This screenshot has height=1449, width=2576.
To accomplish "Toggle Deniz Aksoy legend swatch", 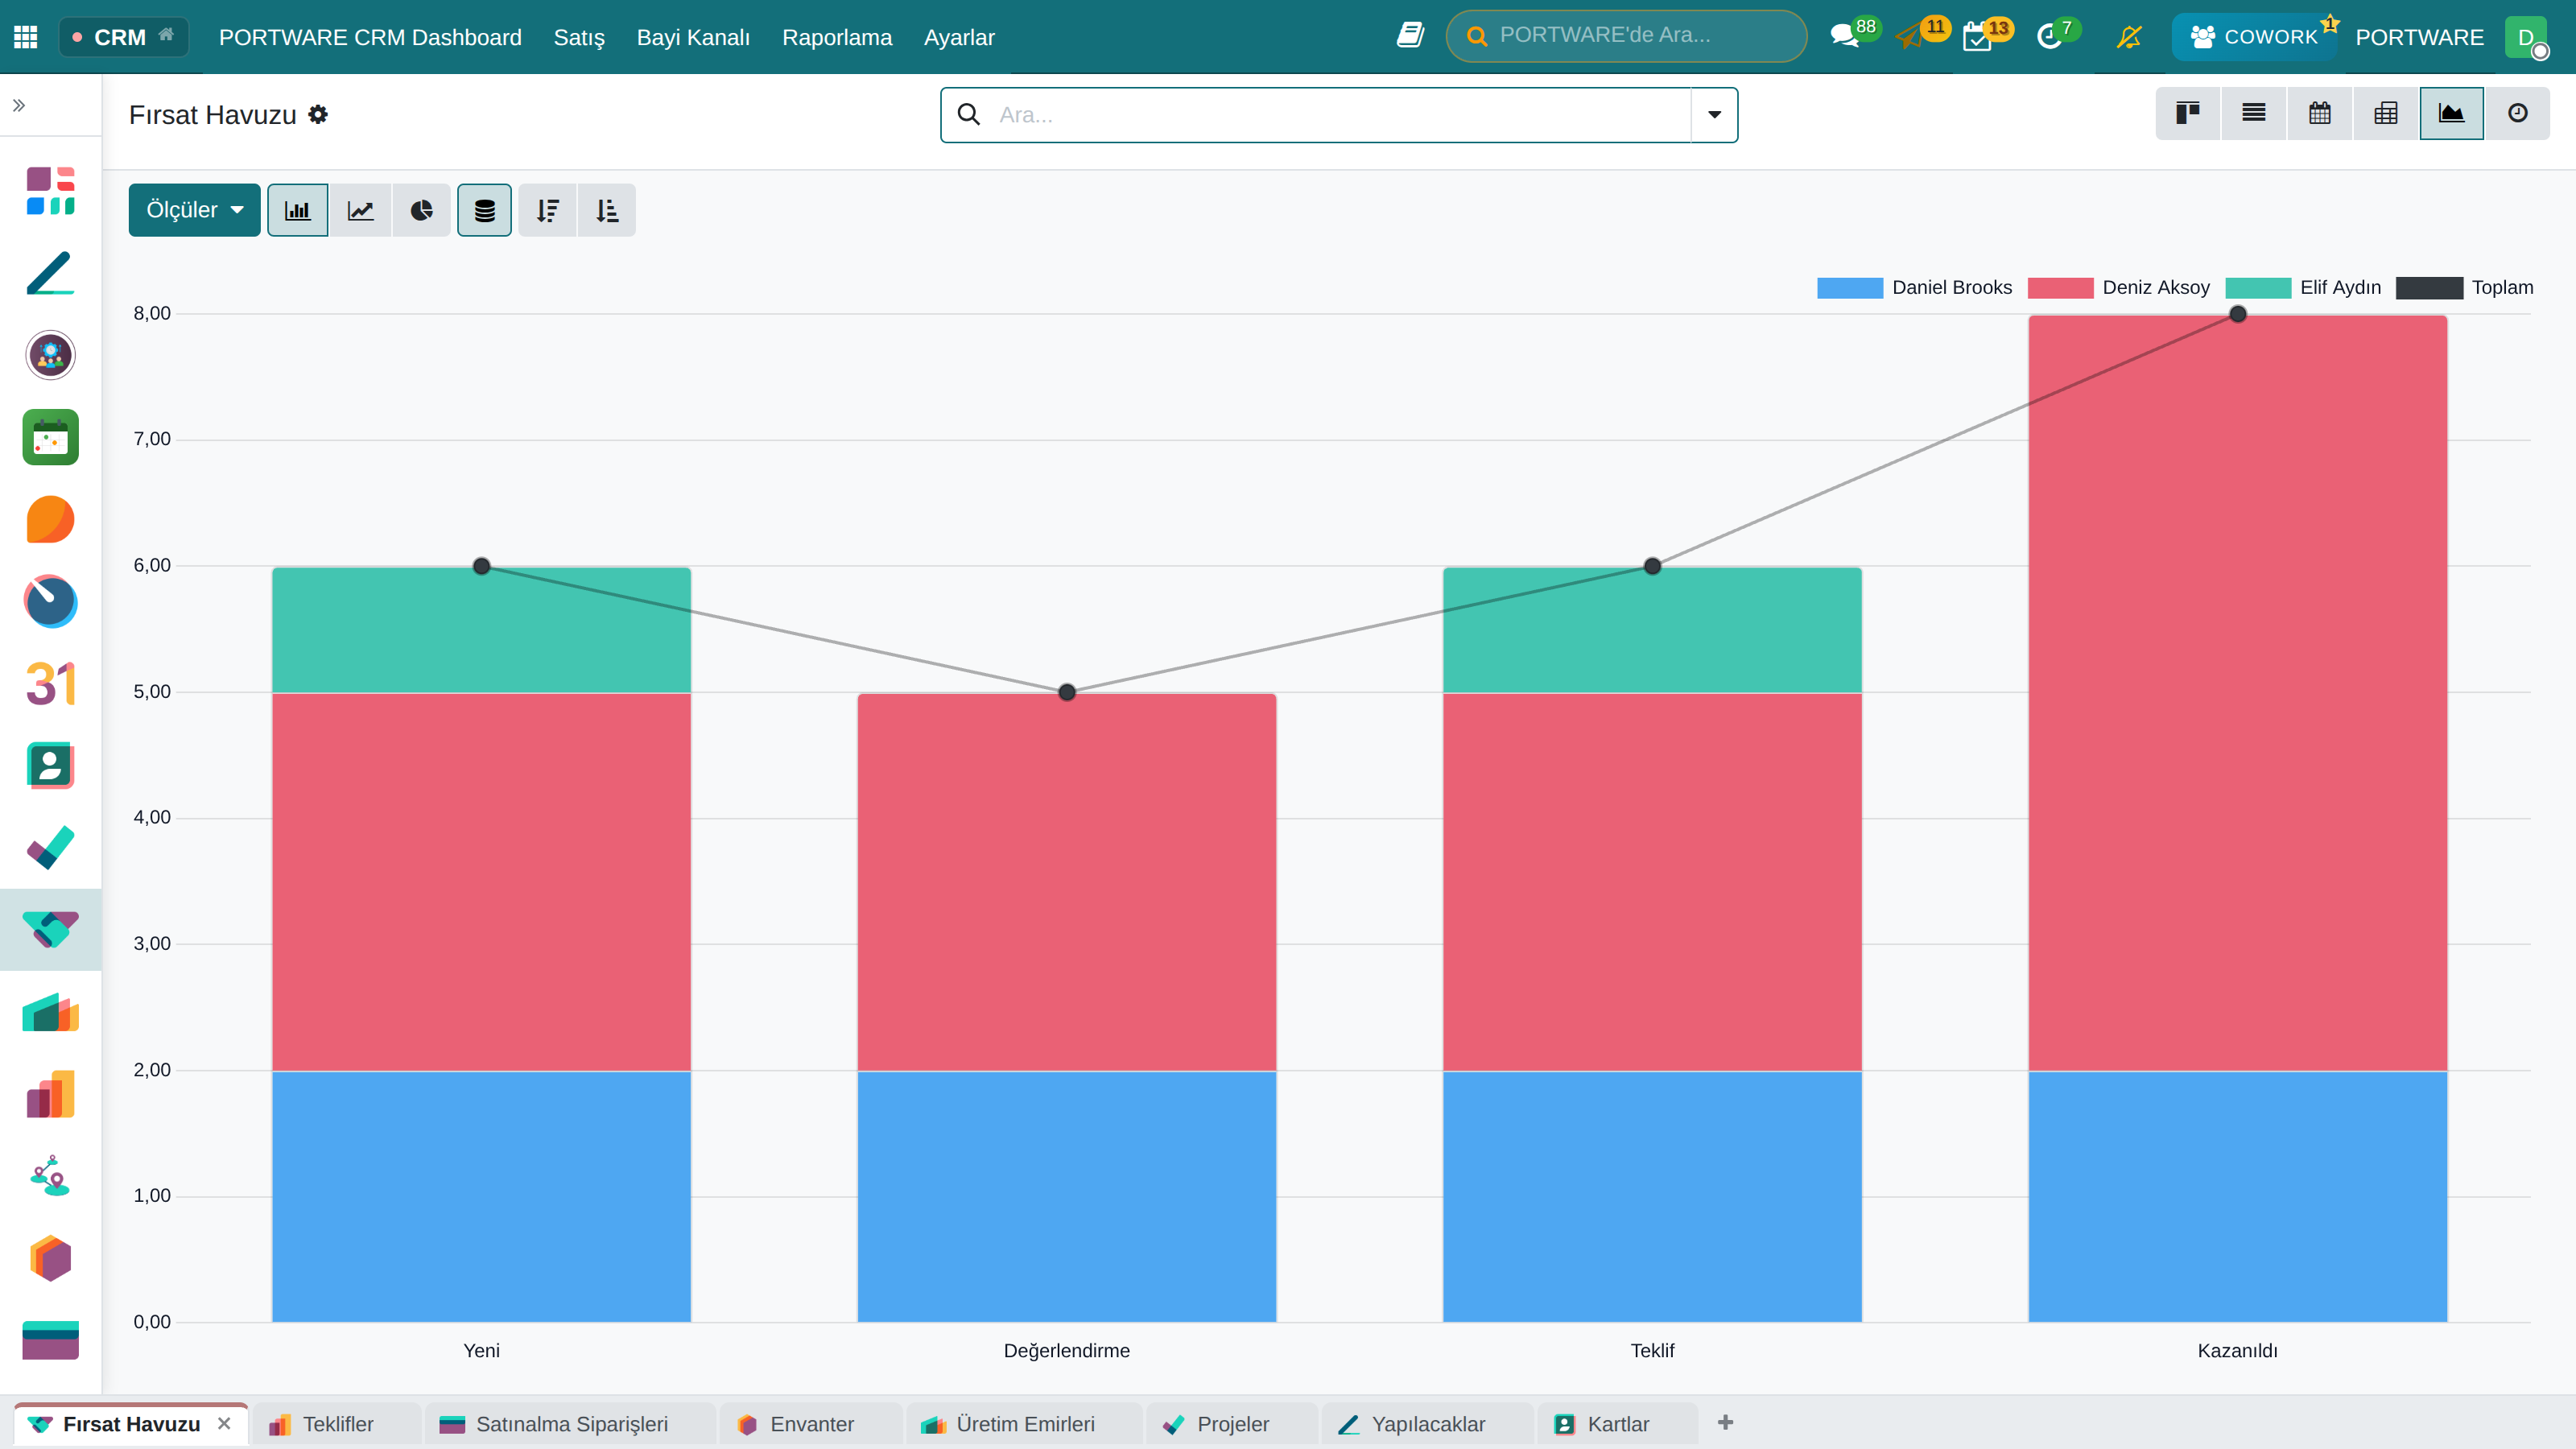I will click(2060, 288).
